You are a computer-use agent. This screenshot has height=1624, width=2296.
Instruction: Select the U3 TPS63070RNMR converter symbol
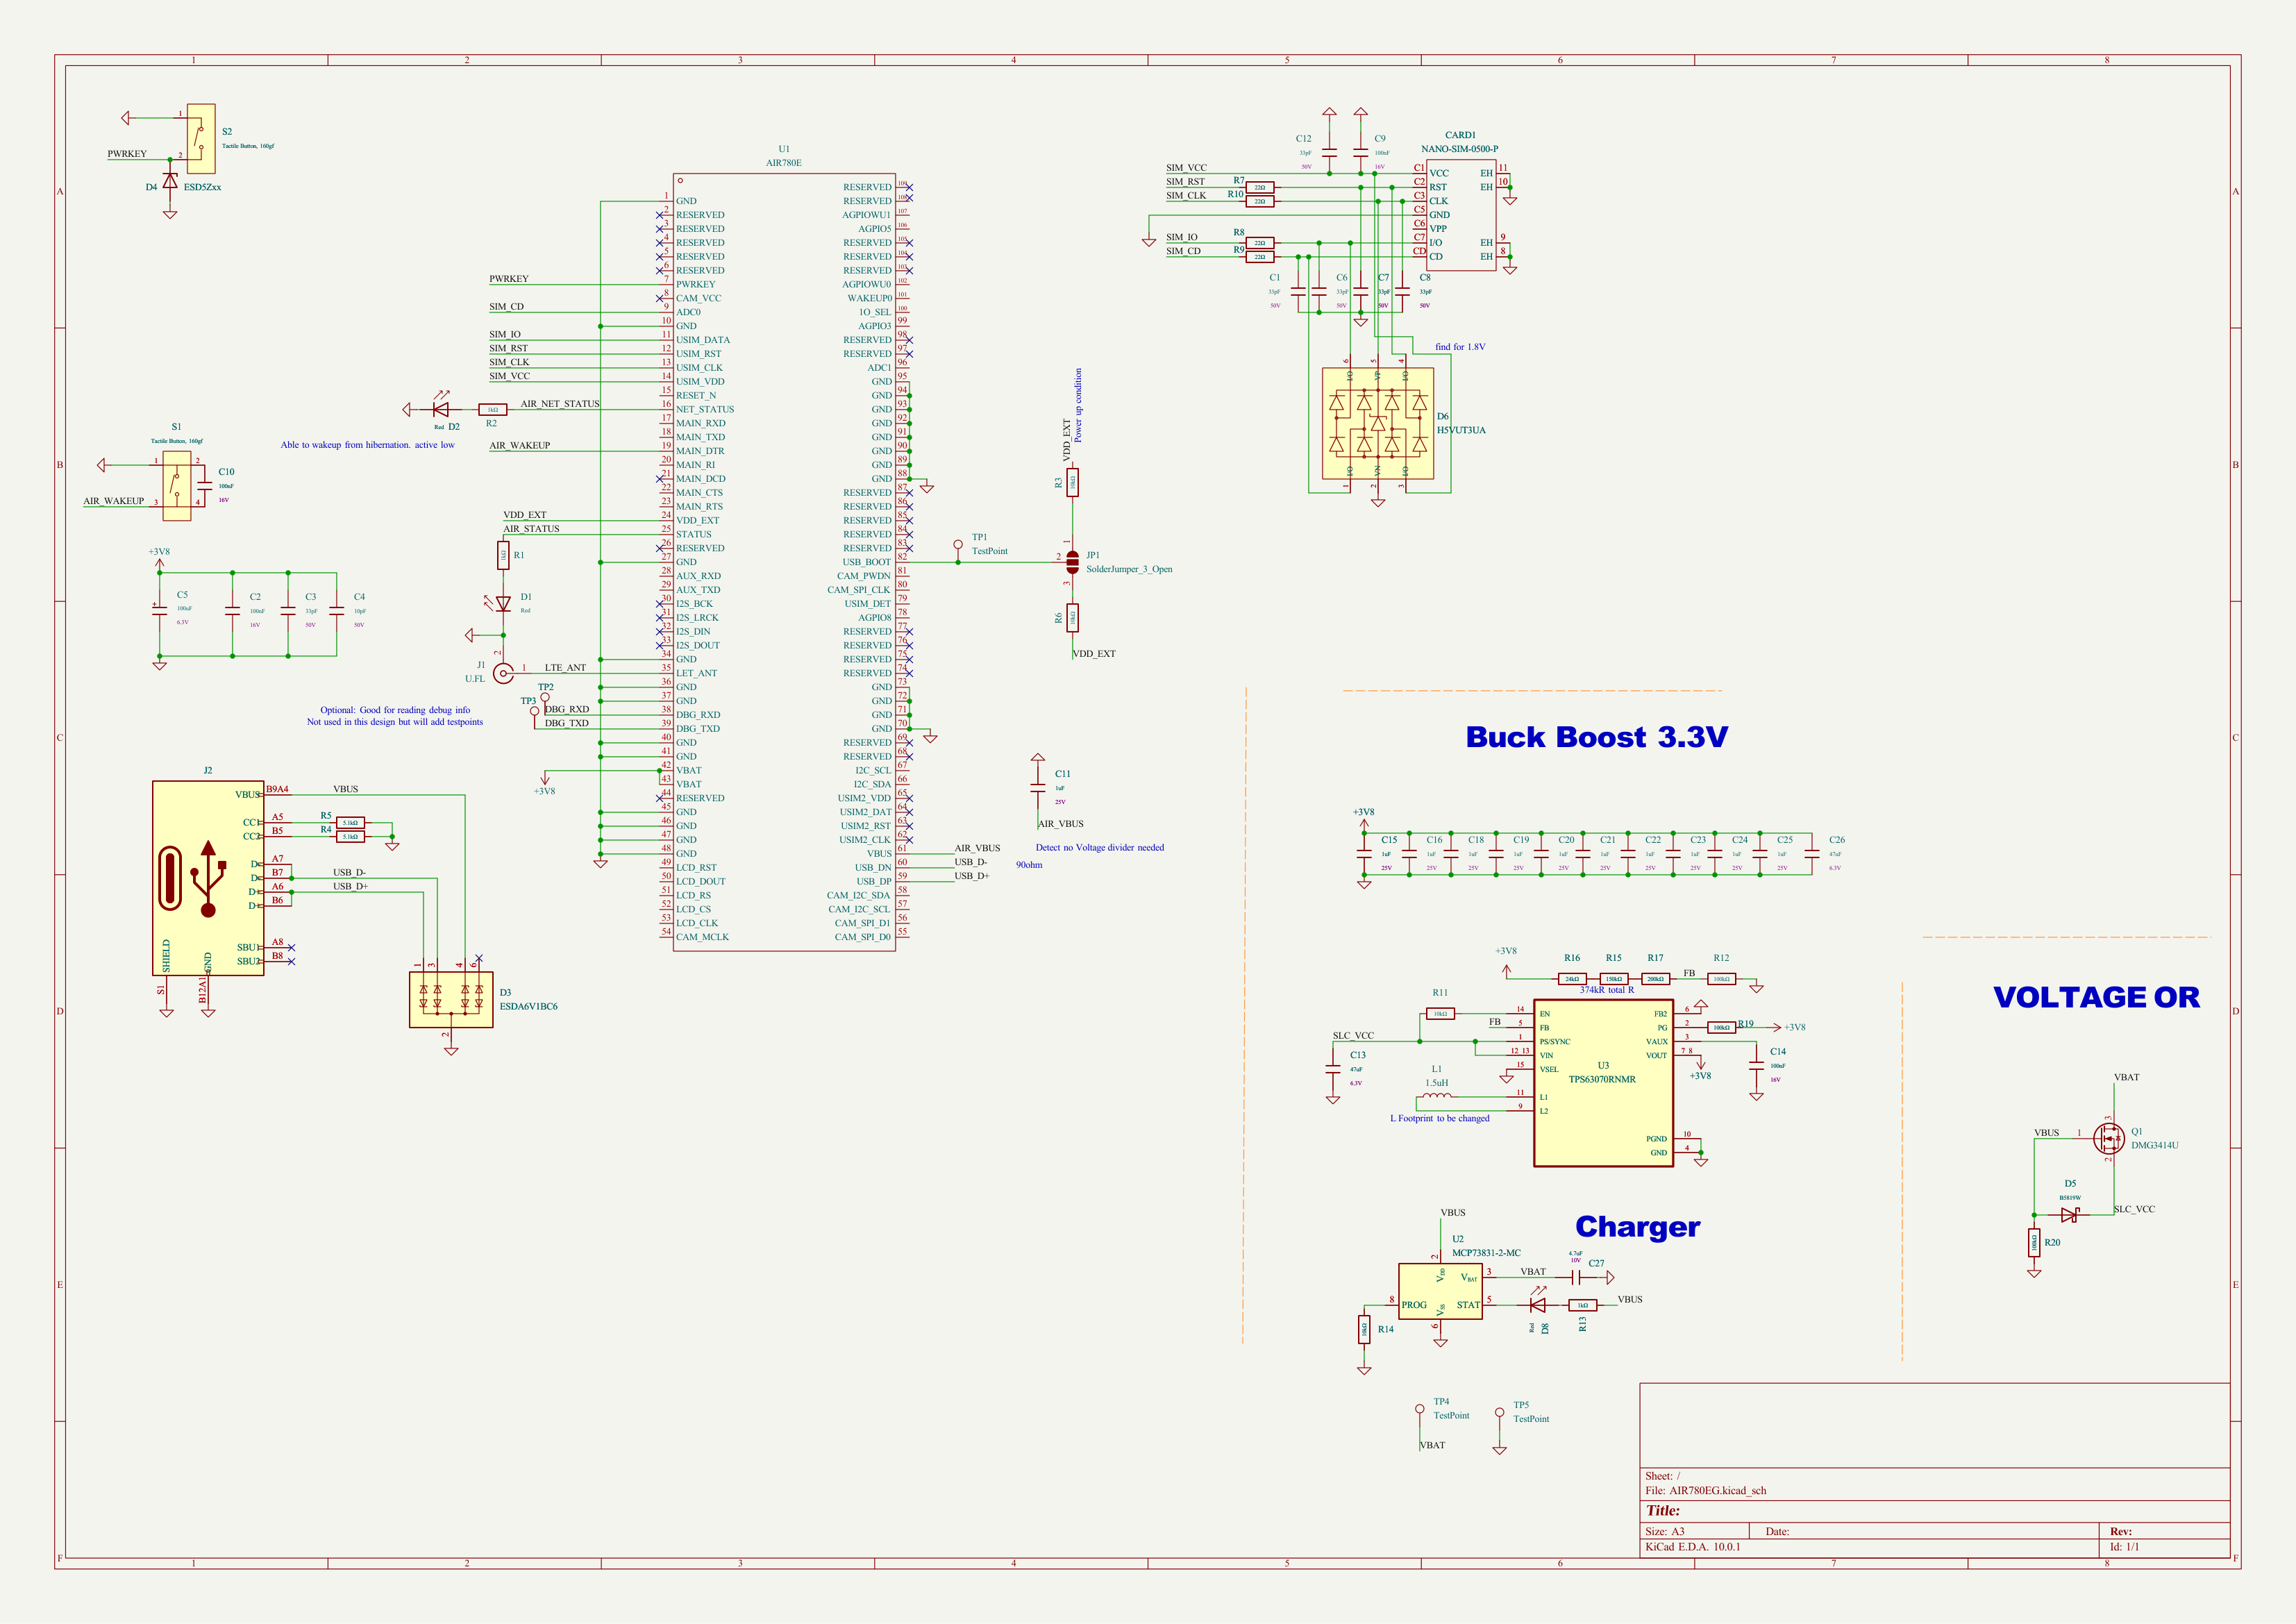tap(1603, 1083)
